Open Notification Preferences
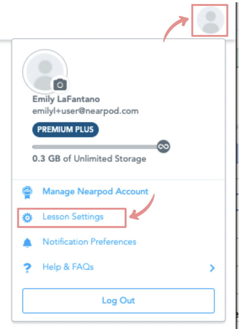239x329 pixels. (90, 242)
